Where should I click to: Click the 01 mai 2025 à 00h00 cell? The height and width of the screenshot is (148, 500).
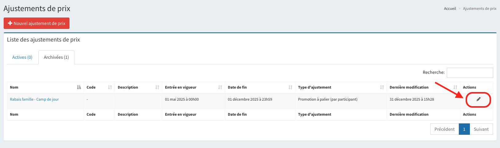[194, 101]
